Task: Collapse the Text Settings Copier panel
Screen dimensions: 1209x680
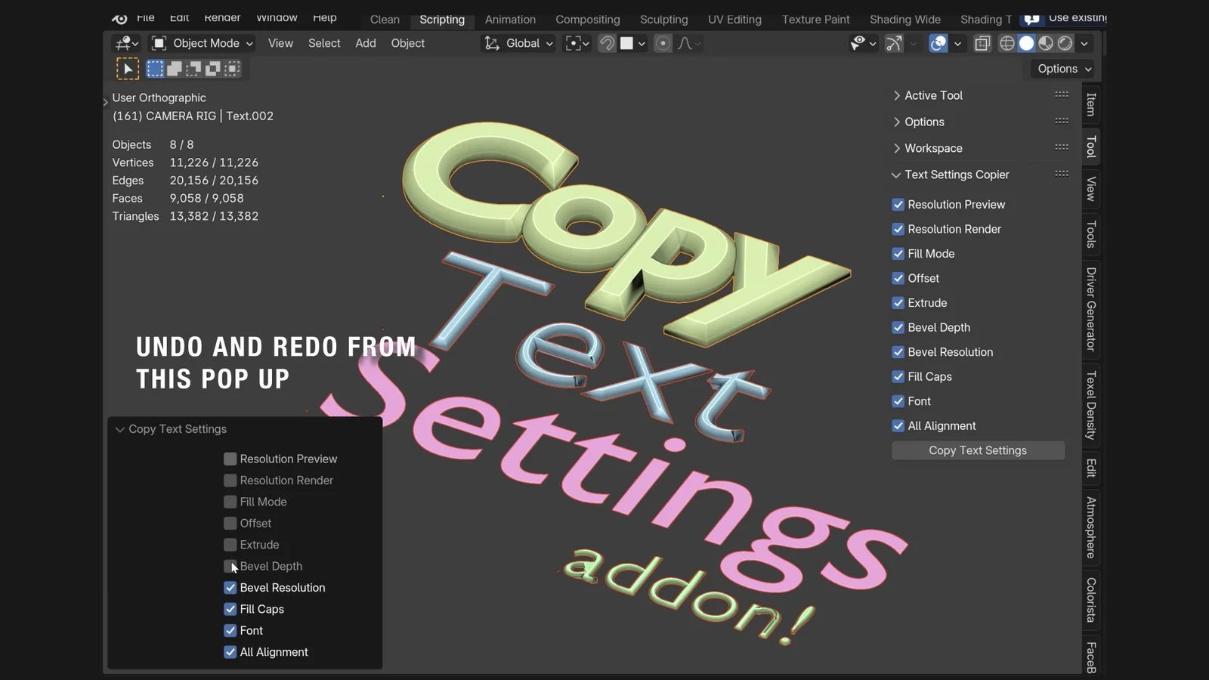Action: tap(896, 175)
